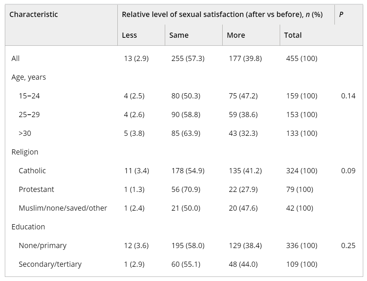Click the Characteristic column header

point(34,15)
